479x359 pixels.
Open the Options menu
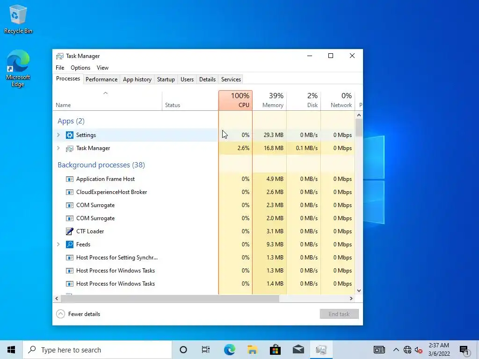[x=80, y=68]
